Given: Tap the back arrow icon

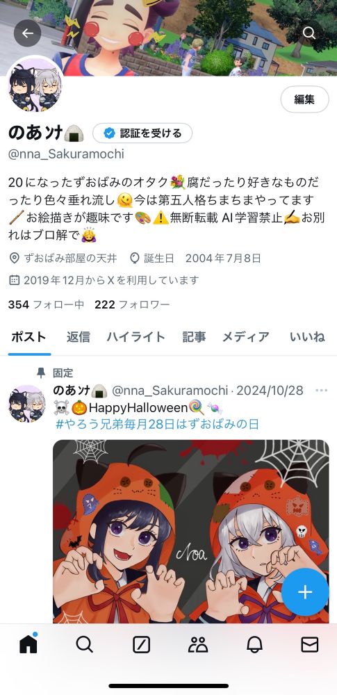Looking at the screenshot, I should coord(28,33).
